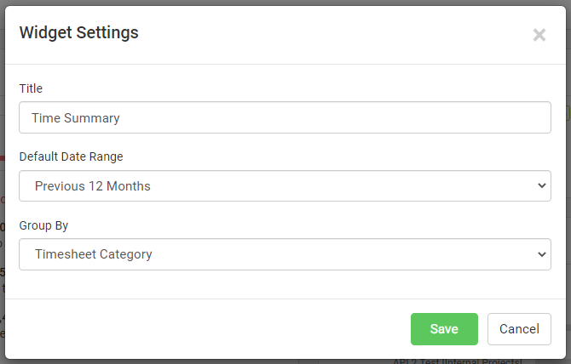Select the "Timesheet Category" value text
This screenshot has width=571, height=364.
94,254
